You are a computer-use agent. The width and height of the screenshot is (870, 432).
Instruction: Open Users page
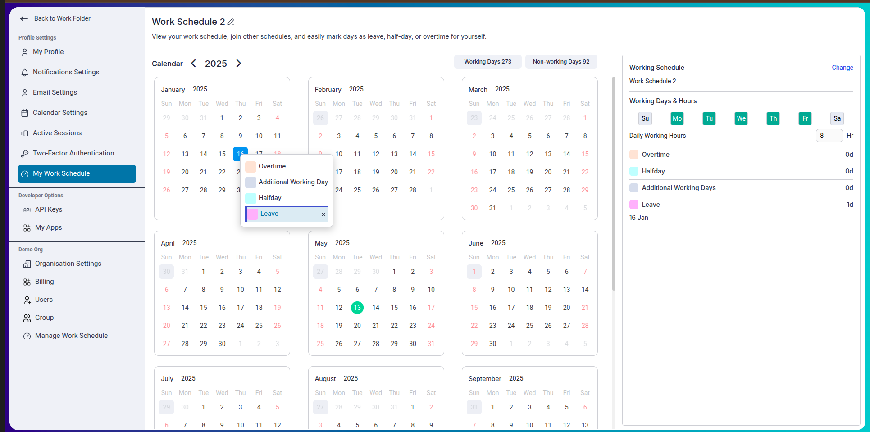pyautogui.click(x=44, y=300)
